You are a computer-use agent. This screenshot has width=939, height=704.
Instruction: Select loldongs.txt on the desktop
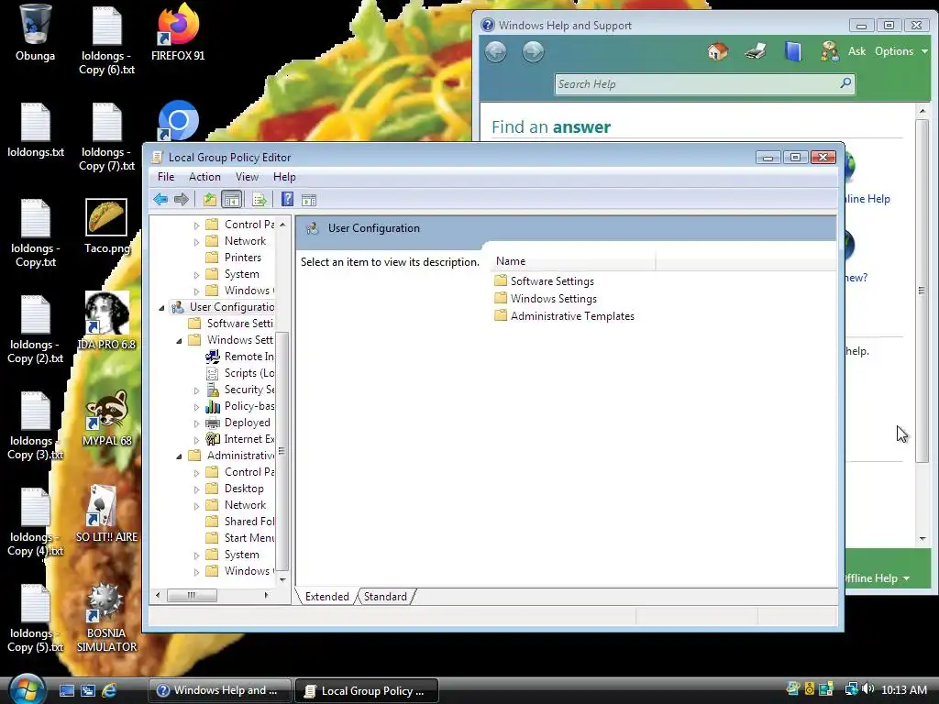coord(36,130)
